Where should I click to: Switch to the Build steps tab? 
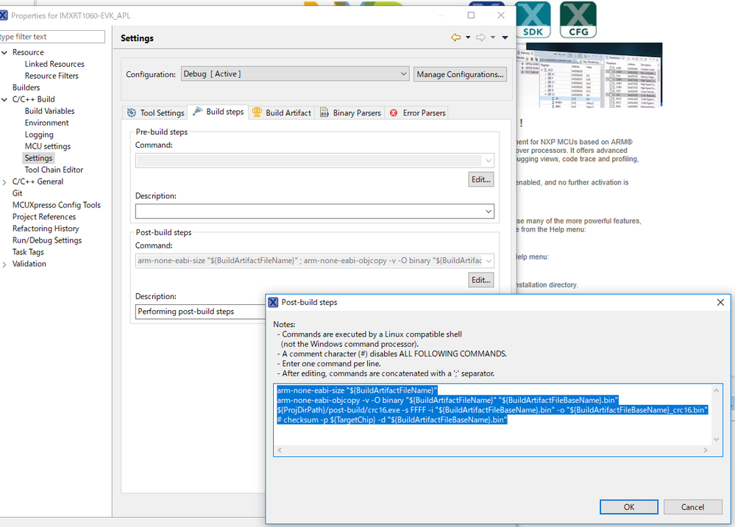218,112
